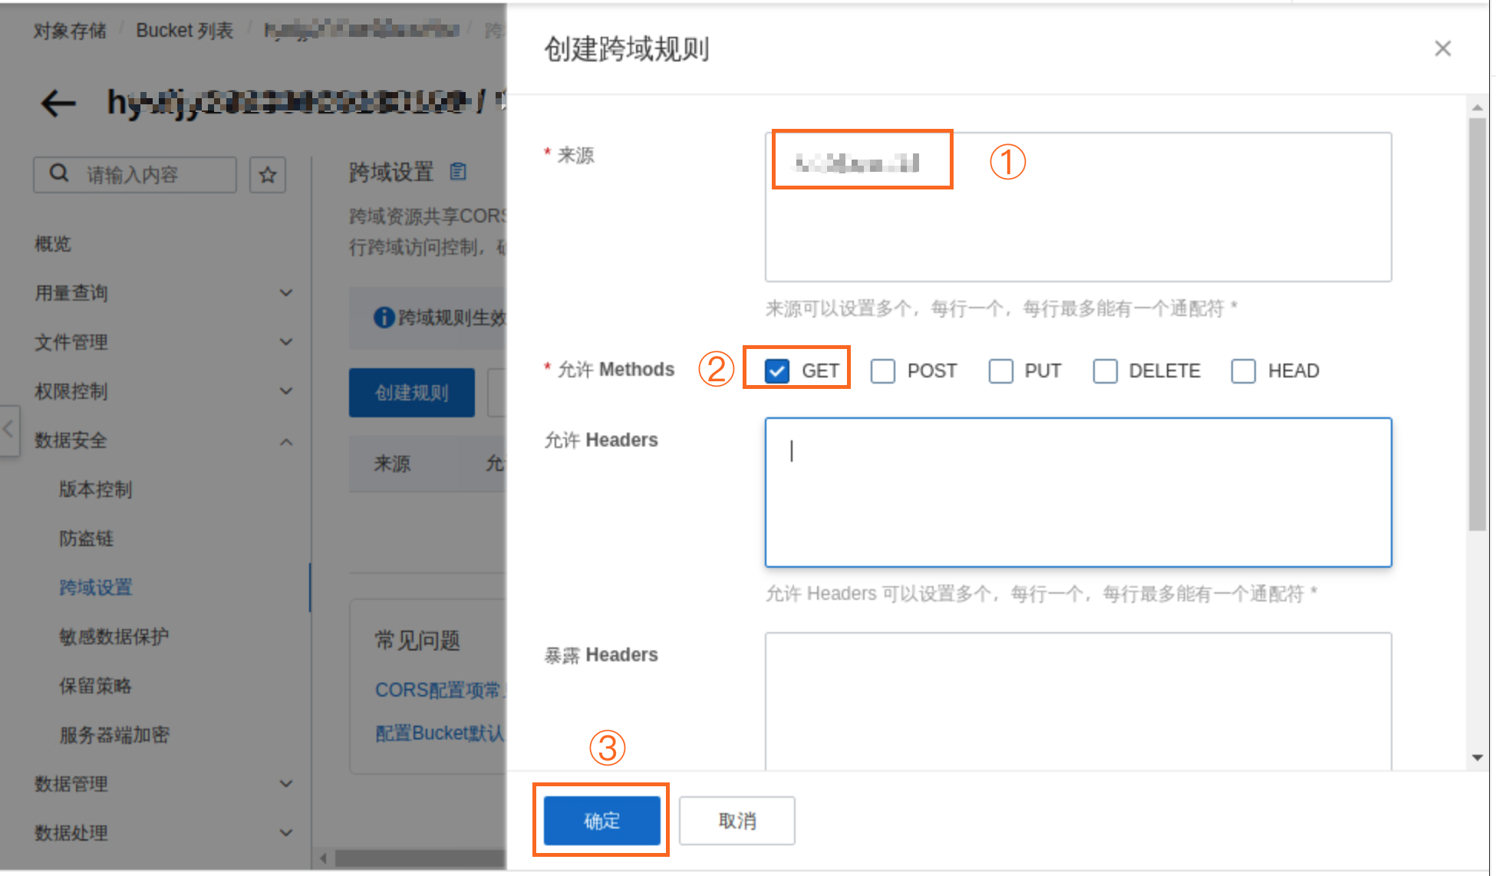This screenshot has height=876, width=1496.
Task: Click the search magnifier icon
Action: tap(59, 173)
